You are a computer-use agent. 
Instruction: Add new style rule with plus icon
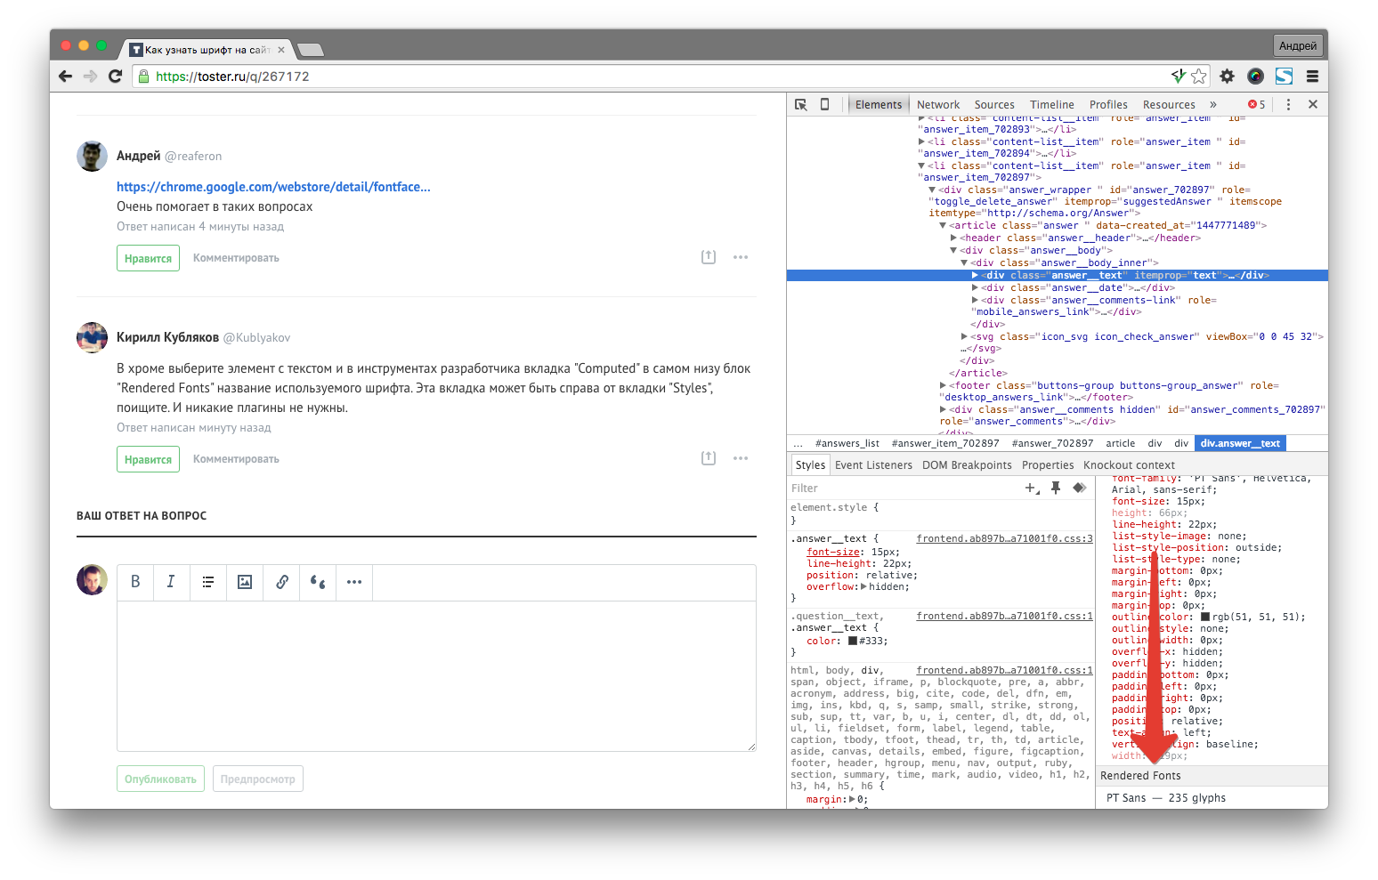(x=1032, y=488)
